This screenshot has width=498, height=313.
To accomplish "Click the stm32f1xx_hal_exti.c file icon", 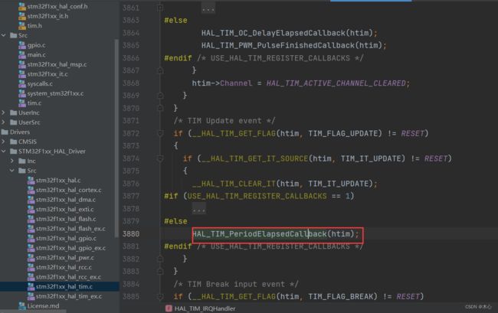I will pyautogui.click(x=31, y=209).
